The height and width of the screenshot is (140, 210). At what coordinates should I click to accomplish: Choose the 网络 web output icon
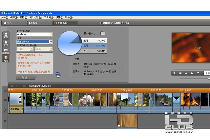click(6, 59)
